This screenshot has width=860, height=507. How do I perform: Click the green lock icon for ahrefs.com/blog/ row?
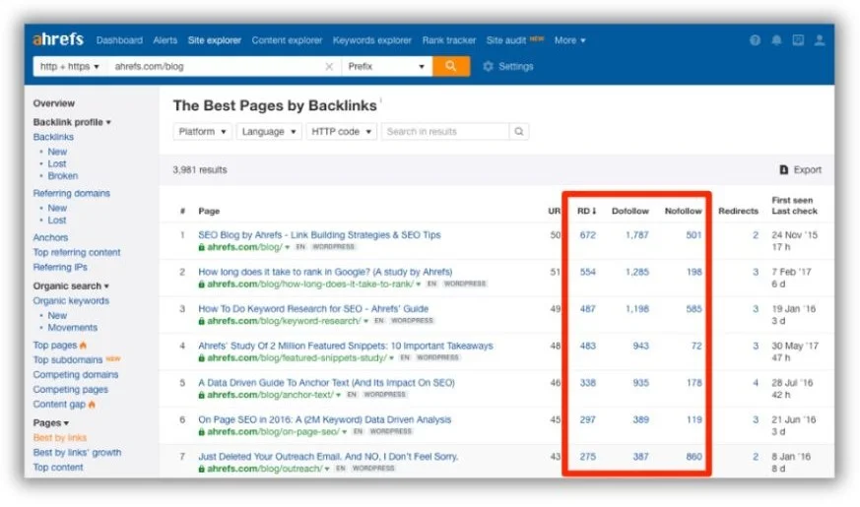[x=201, y=247]
